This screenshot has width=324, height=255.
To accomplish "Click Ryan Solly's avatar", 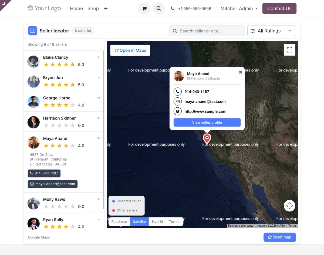I will coord(33,224).
